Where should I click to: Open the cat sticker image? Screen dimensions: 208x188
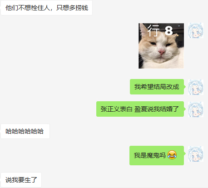click(x=161, y=46)
